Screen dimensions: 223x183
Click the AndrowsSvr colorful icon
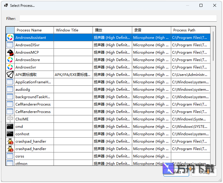pos(10,67)
